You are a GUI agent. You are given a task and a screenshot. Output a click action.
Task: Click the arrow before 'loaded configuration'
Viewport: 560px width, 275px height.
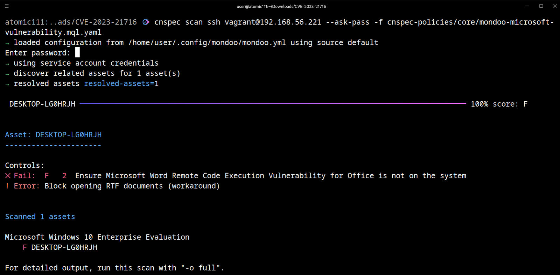[7, 43]
